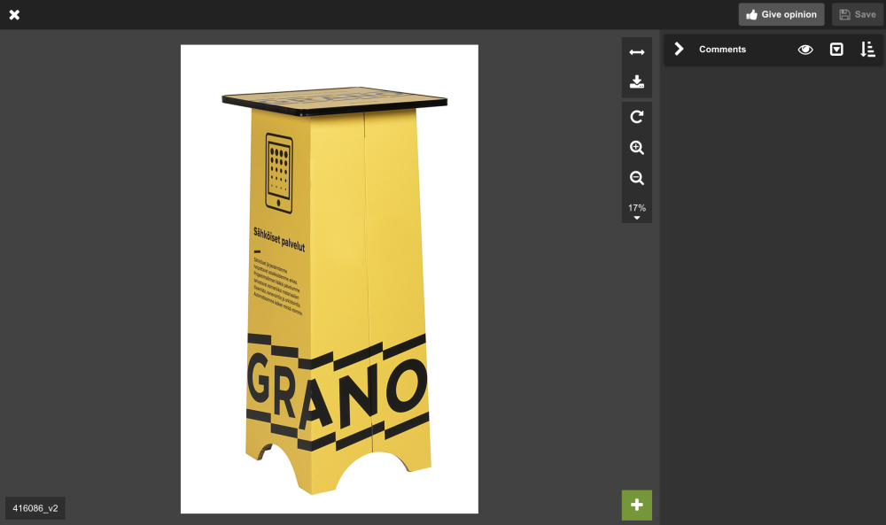886x525 pixels.
Task: Add a new comment with the green plus button
Action: (x=637, y=506)
